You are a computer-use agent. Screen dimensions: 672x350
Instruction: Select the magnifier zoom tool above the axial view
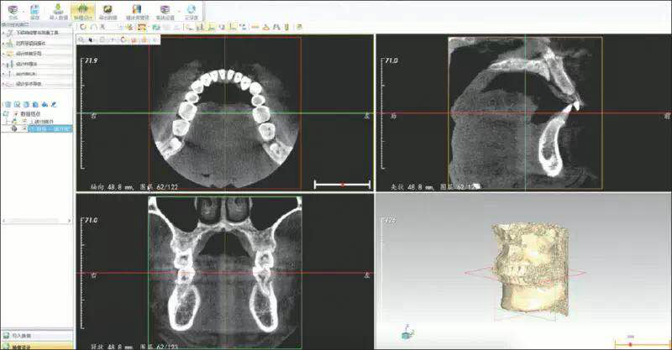(x=81, y=39)
